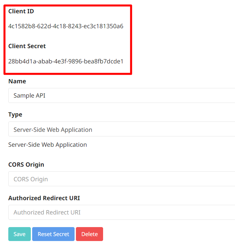
Task: Click the bold Client ID heading
Action: (21, 11)
